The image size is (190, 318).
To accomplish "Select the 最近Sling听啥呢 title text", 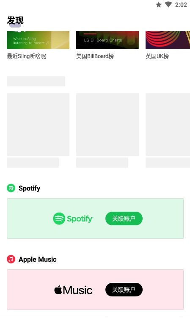I will [26, 56].
